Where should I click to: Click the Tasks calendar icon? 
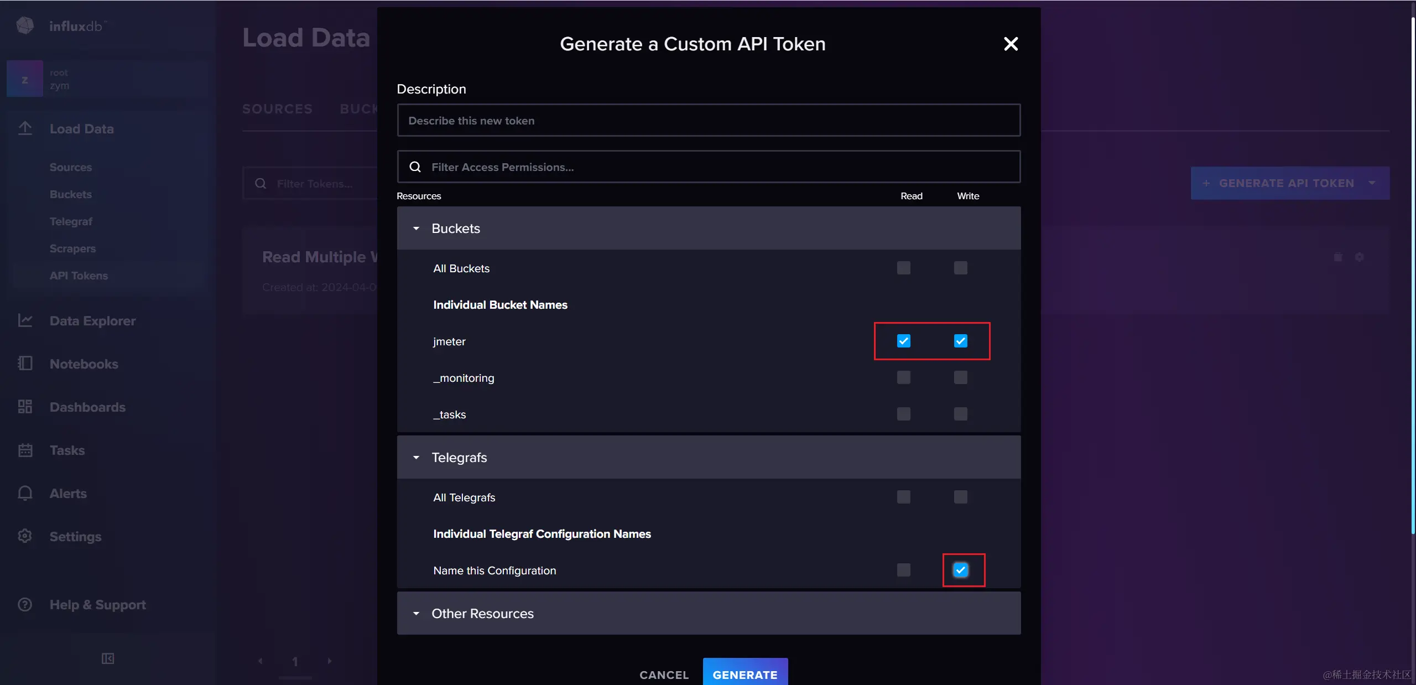point(25,450)
